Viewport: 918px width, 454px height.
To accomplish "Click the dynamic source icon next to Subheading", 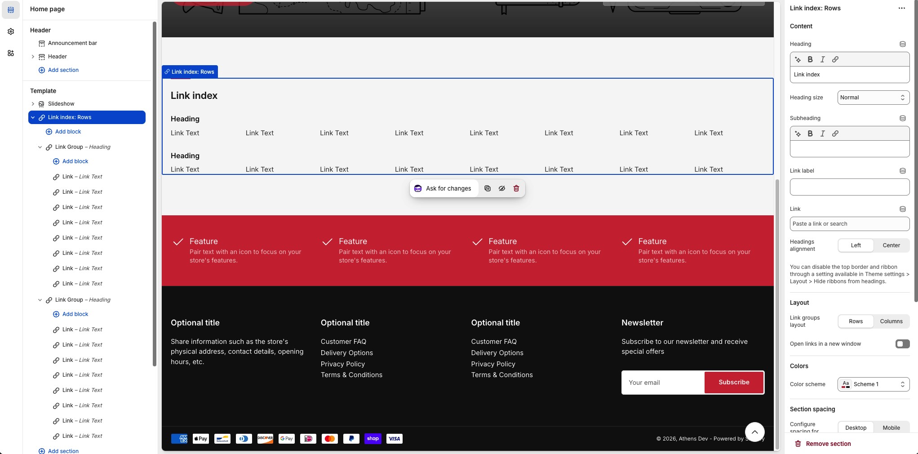I will [x=902, y=118].
